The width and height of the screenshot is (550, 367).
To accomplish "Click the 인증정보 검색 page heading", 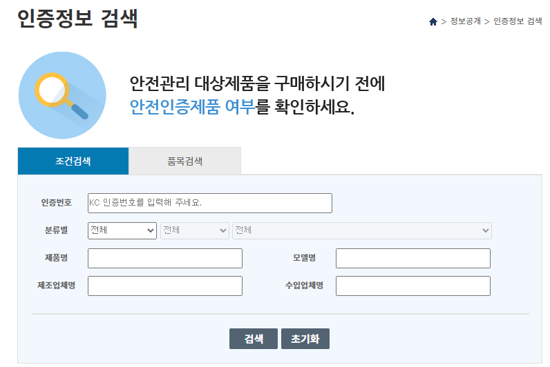I will pos(77,19).
